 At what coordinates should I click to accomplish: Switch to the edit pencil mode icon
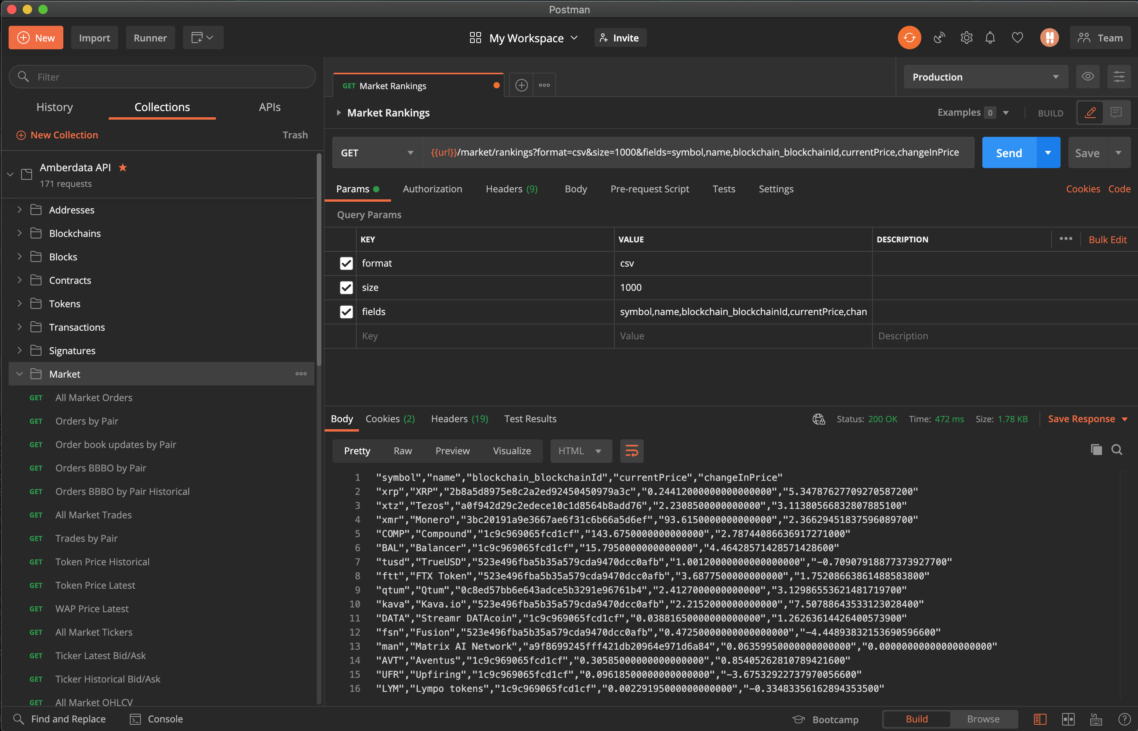[1090, 113]
